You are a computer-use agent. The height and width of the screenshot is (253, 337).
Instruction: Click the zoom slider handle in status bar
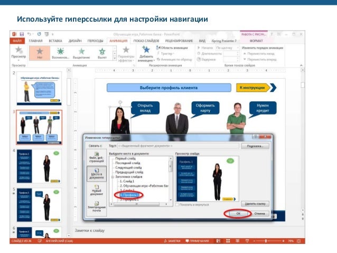tap(266, 241)
